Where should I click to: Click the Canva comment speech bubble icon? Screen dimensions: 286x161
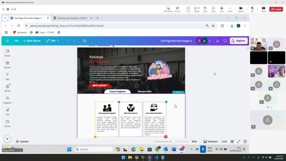(x=225, y=41)
